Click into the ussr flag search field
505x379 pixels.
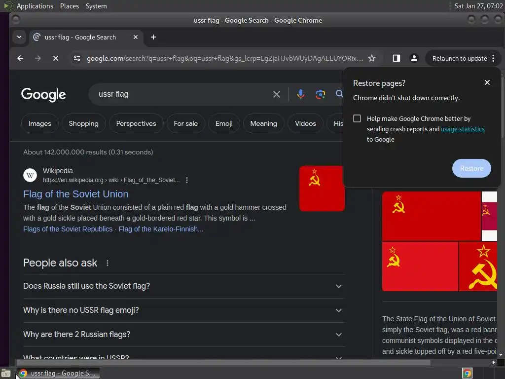[183, 94]
